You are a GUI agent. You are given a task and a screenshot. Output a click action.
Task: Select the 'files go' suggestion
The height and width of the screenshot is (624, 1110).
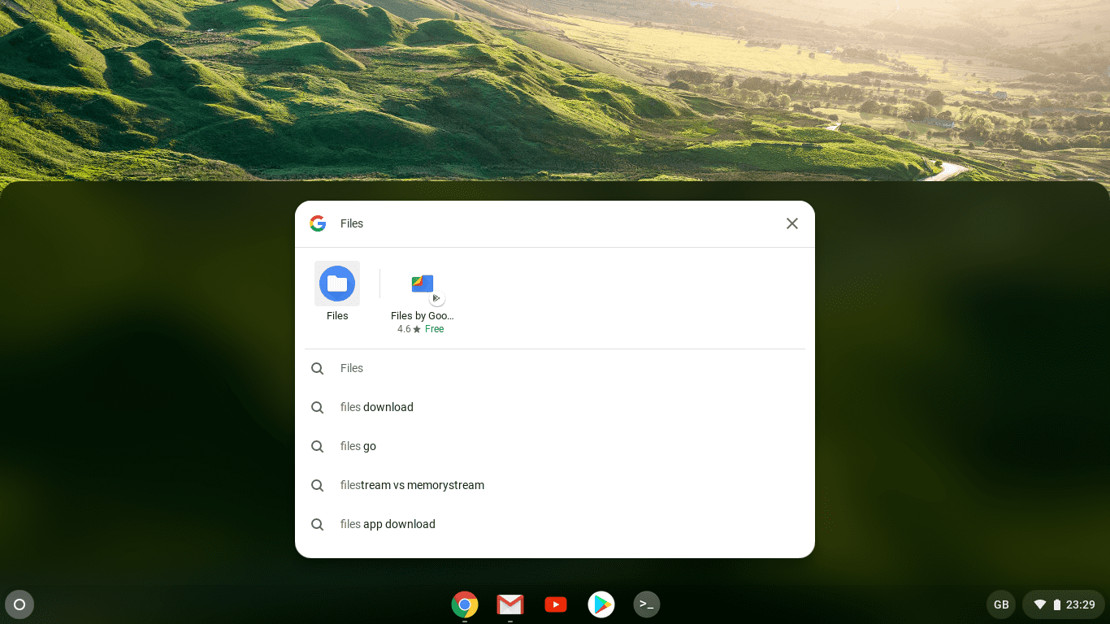tap(358, 446)
